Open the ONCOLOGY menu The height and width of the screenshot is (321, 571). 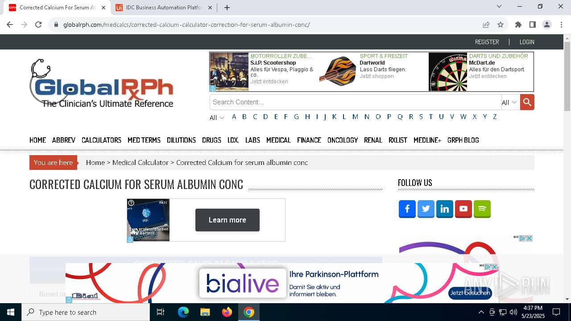tap(343, 140)
